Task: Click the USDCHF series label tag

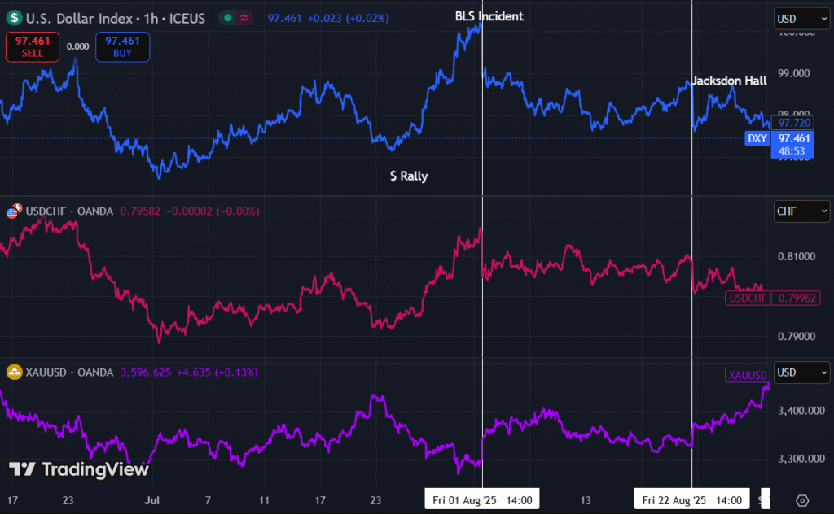Action: click(747, 298)
